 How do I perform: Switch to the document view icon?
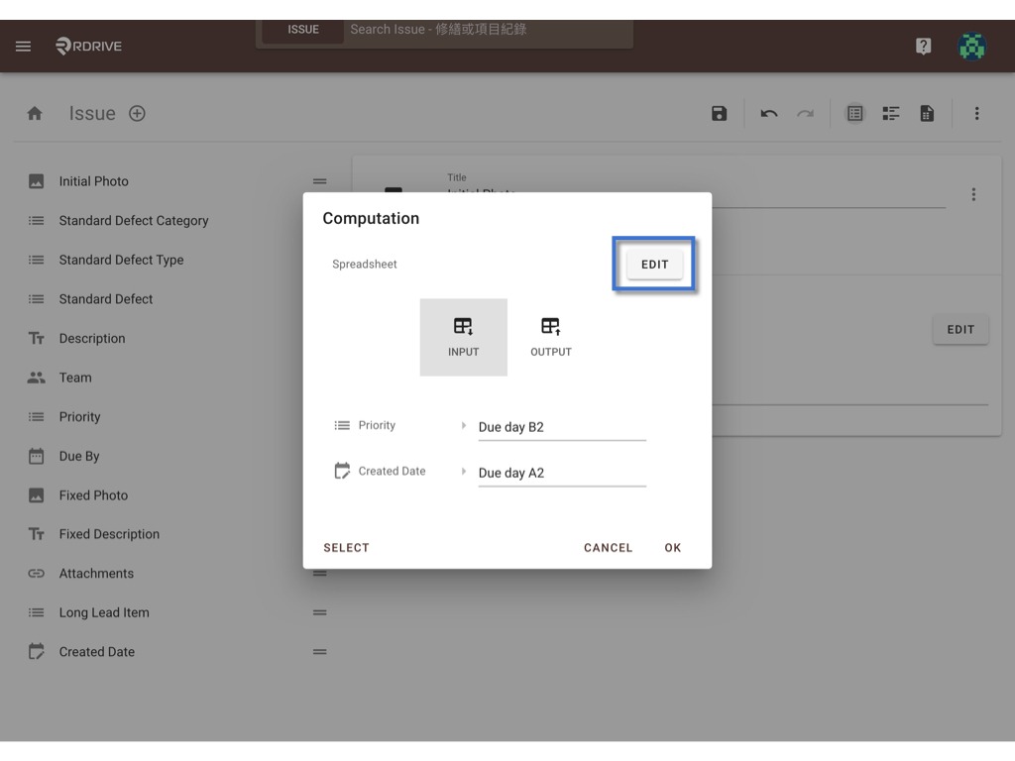pyautogui.click(x=927, y=114)
